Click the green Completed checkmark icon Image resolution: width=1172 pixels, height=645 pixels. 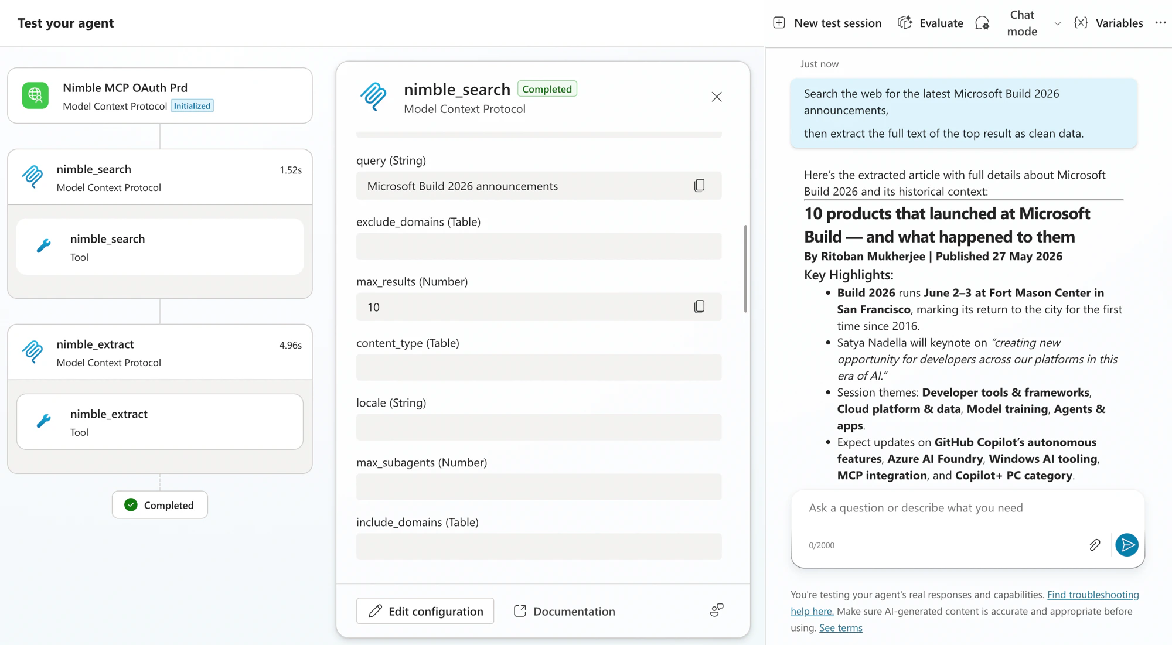tap(131, 505)
